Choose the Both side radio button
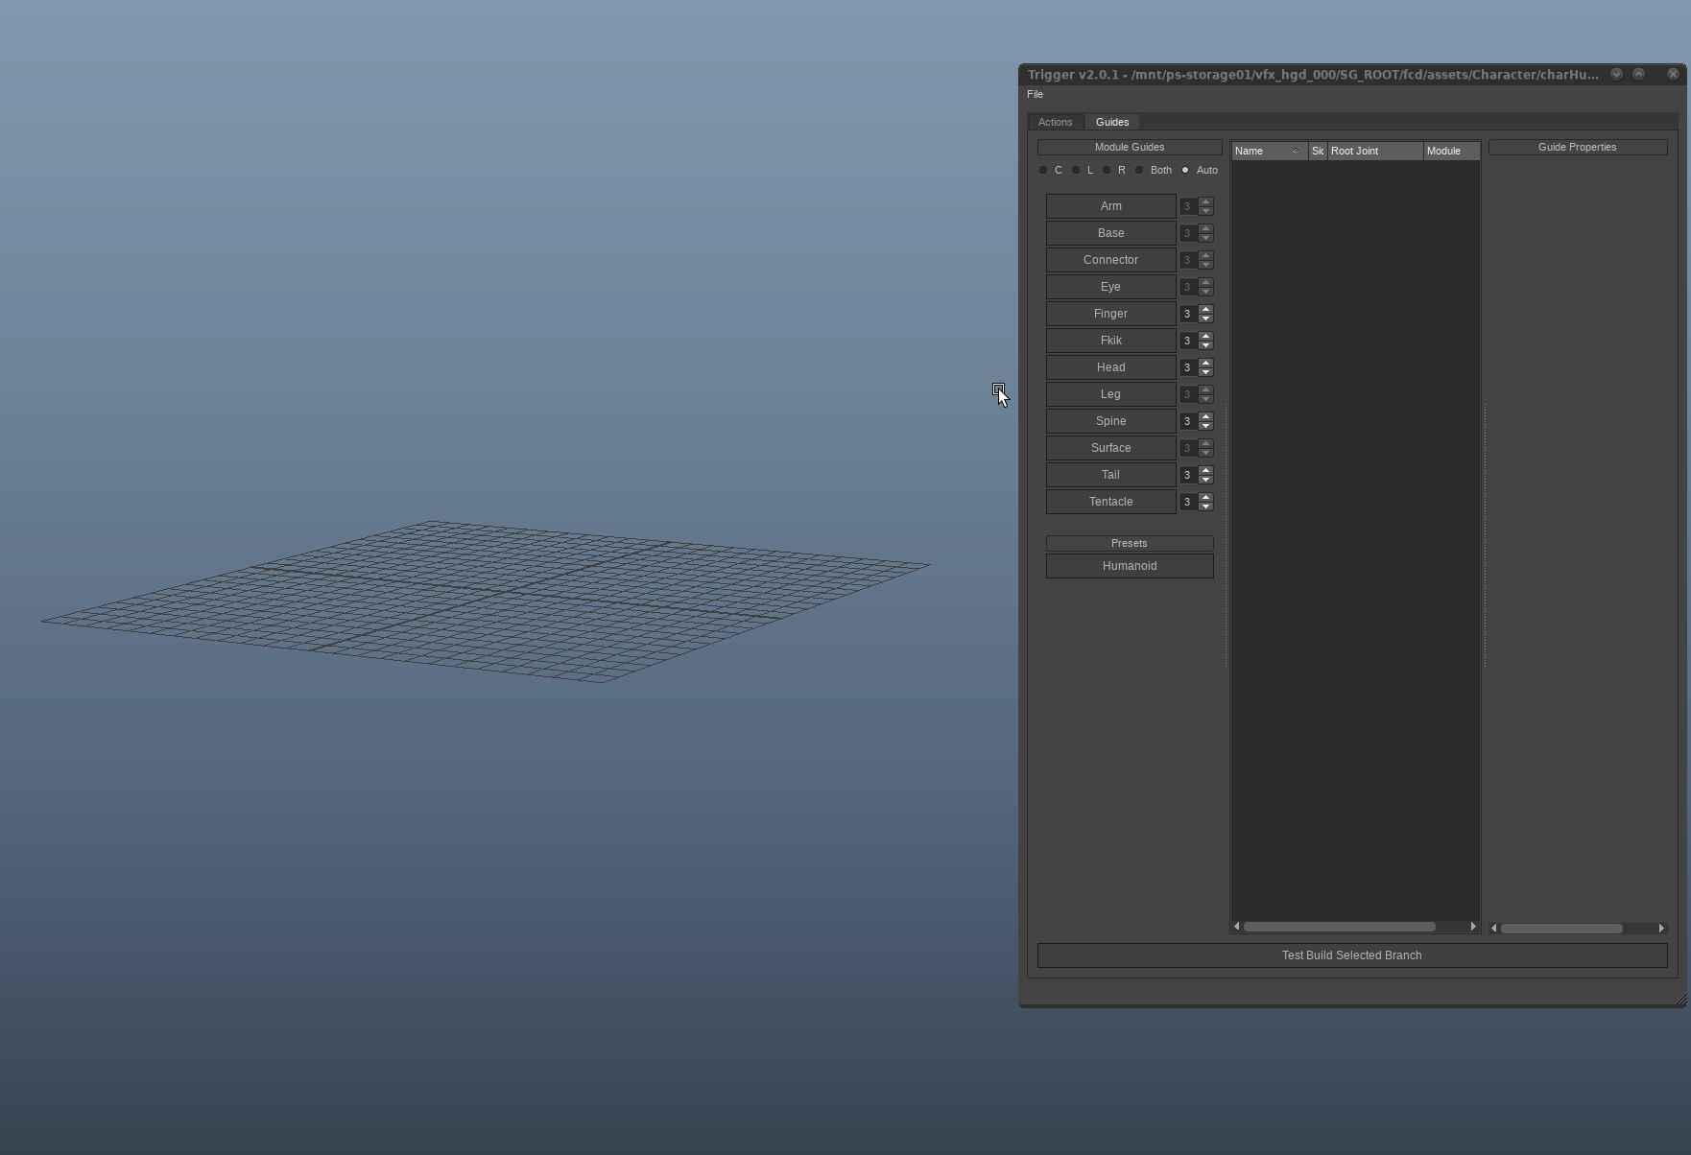This screenshot has height=1155, width=1691. [x=1139, y=170]
